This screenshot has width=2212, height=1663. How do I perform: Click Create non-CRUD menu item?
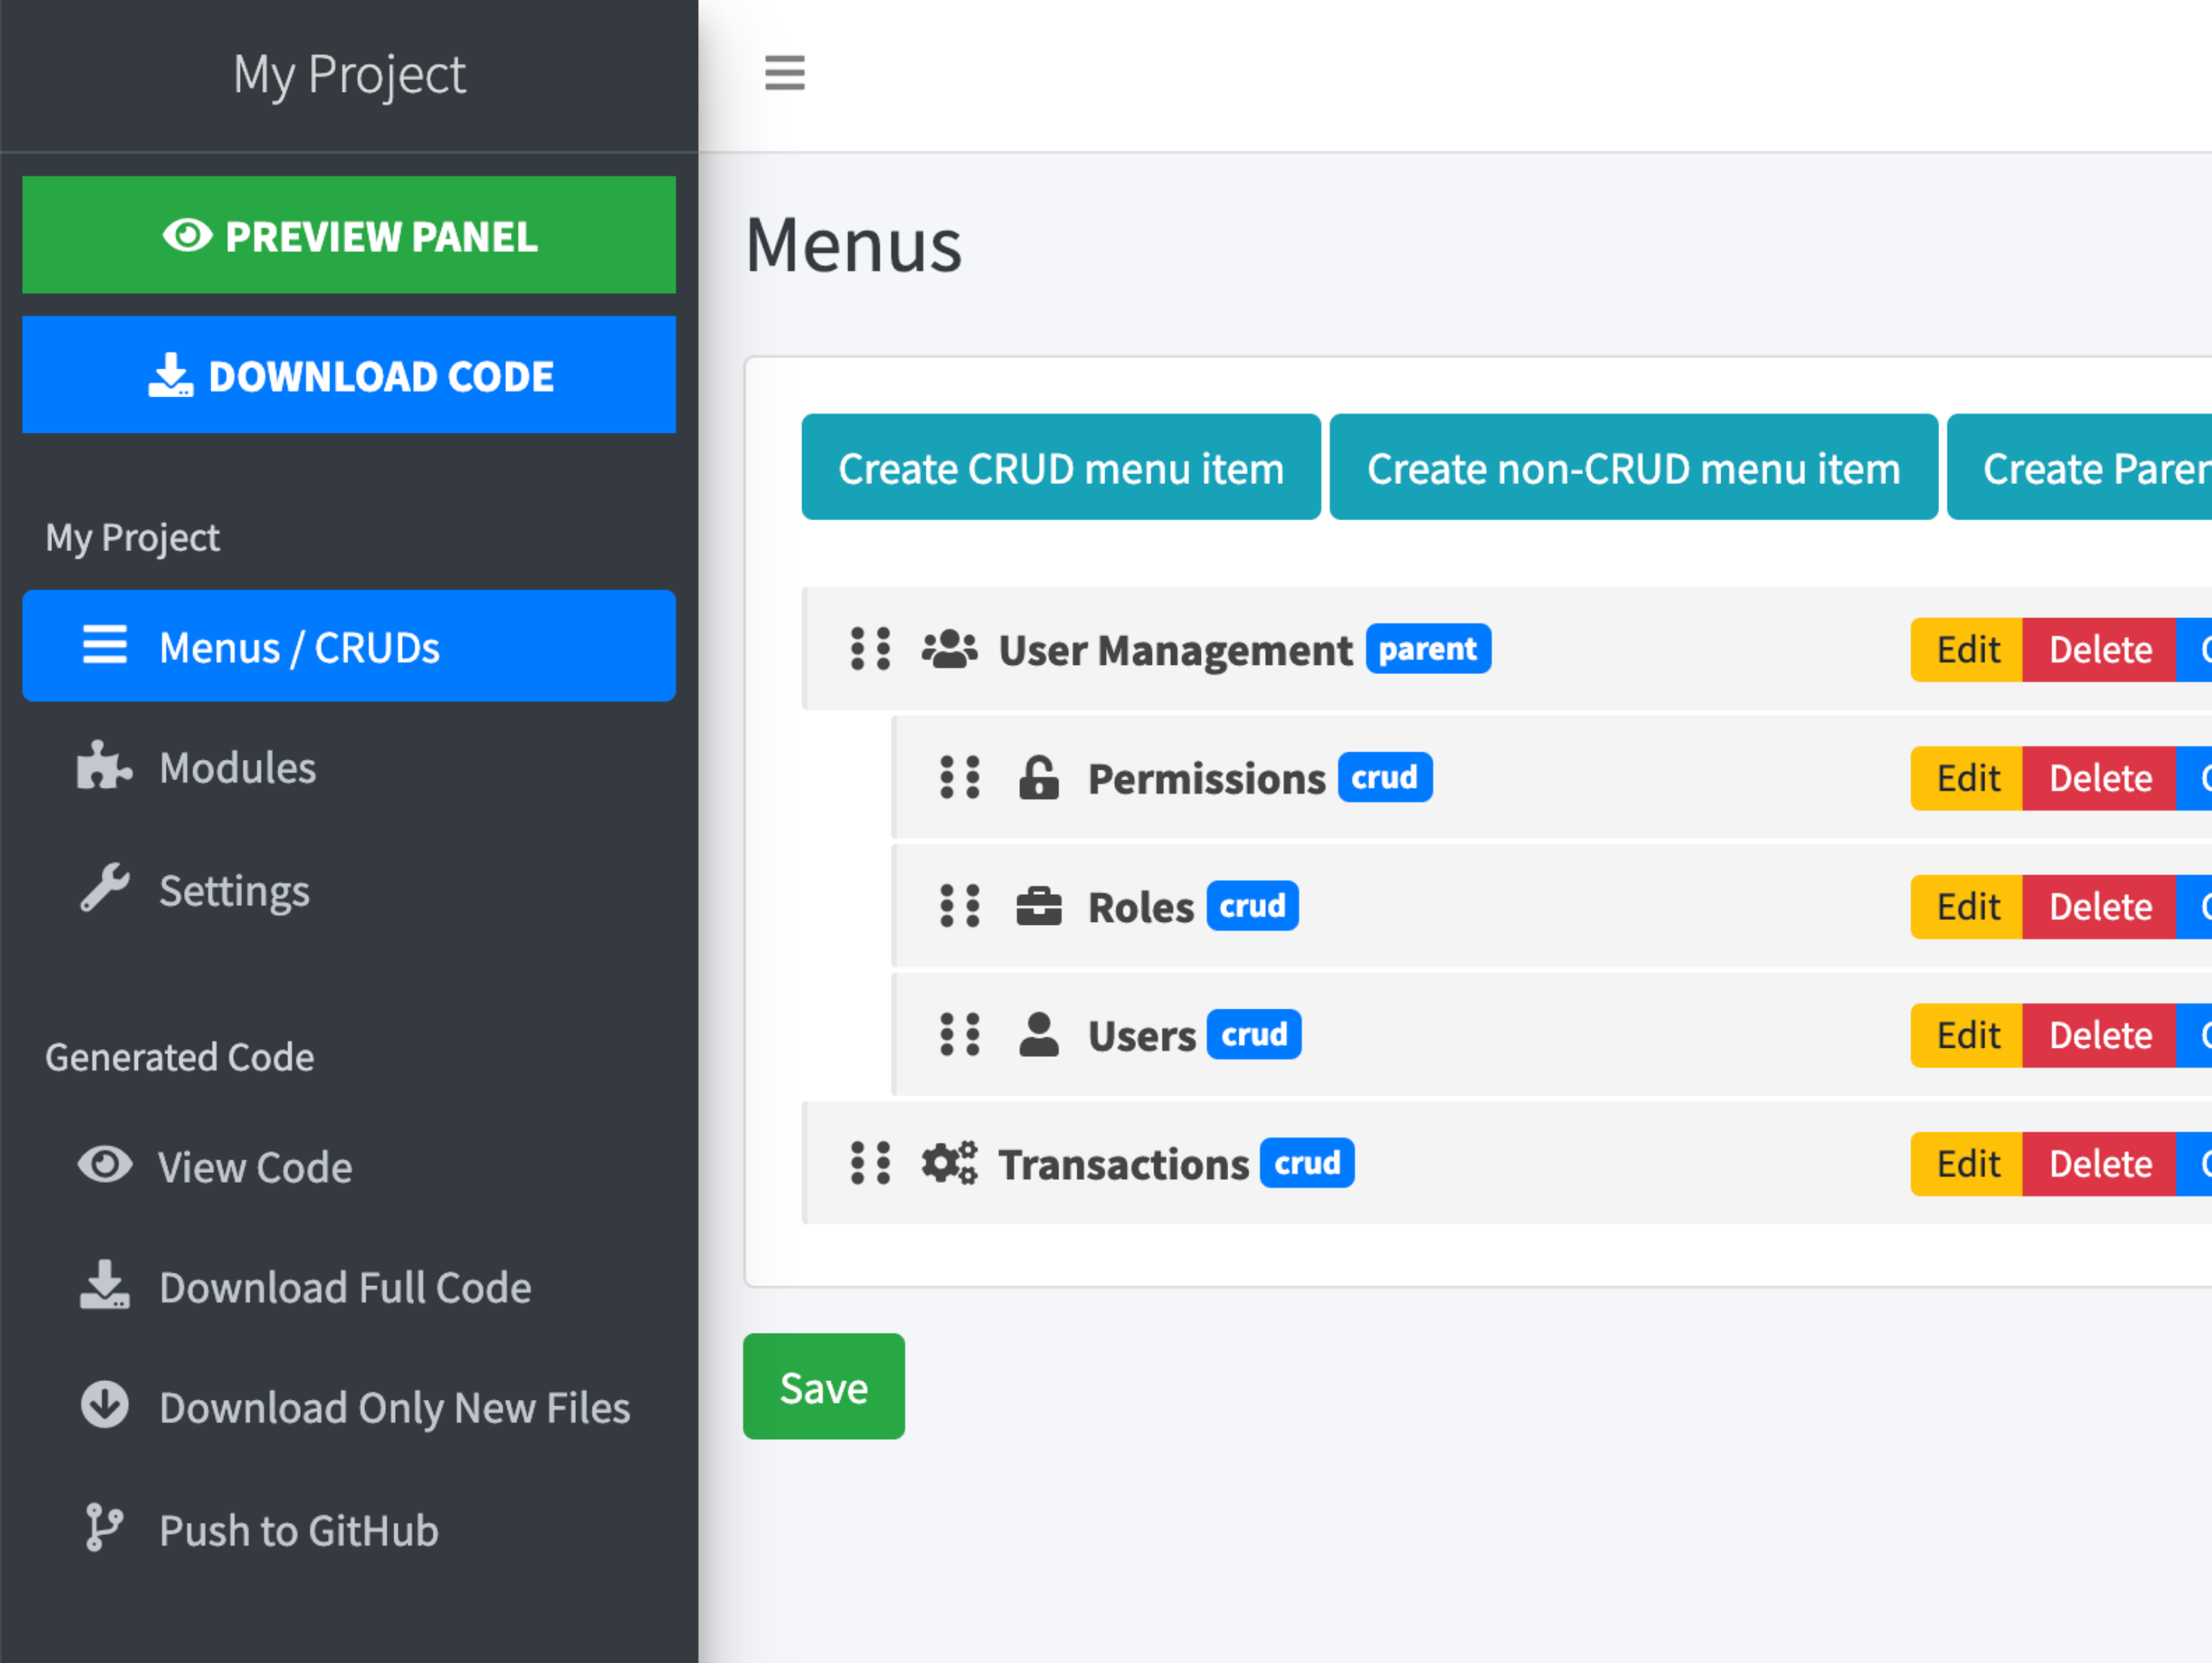point(1633,467)
